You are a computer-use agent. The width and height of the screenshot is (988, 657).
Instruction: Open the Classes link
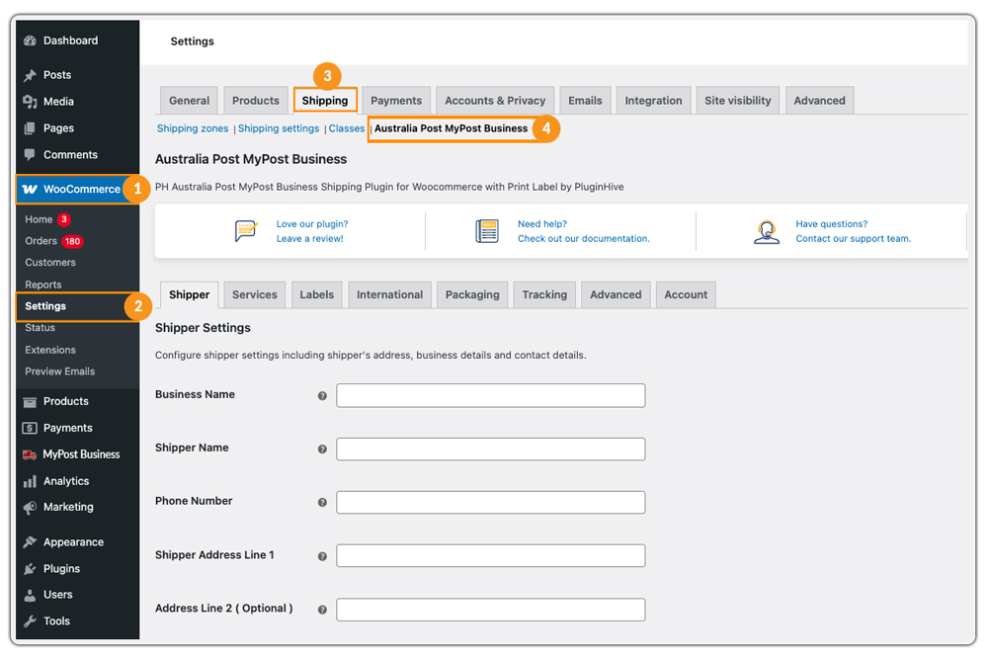tap(347, 128)
